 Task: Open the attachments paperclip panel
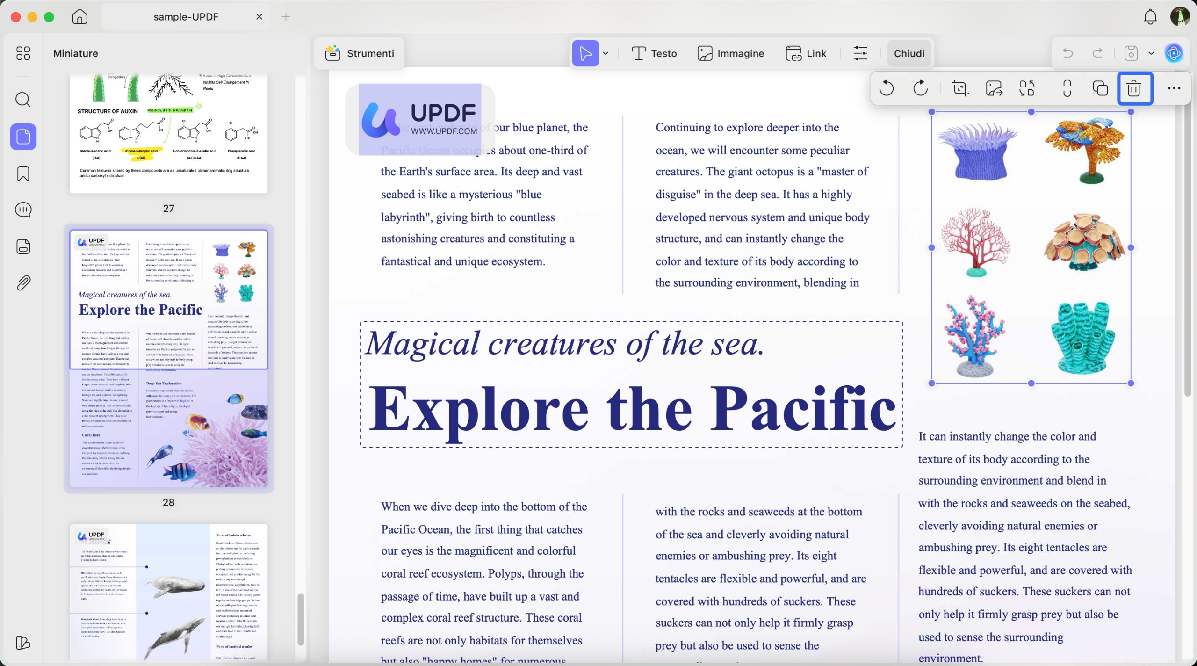(23, 283)
